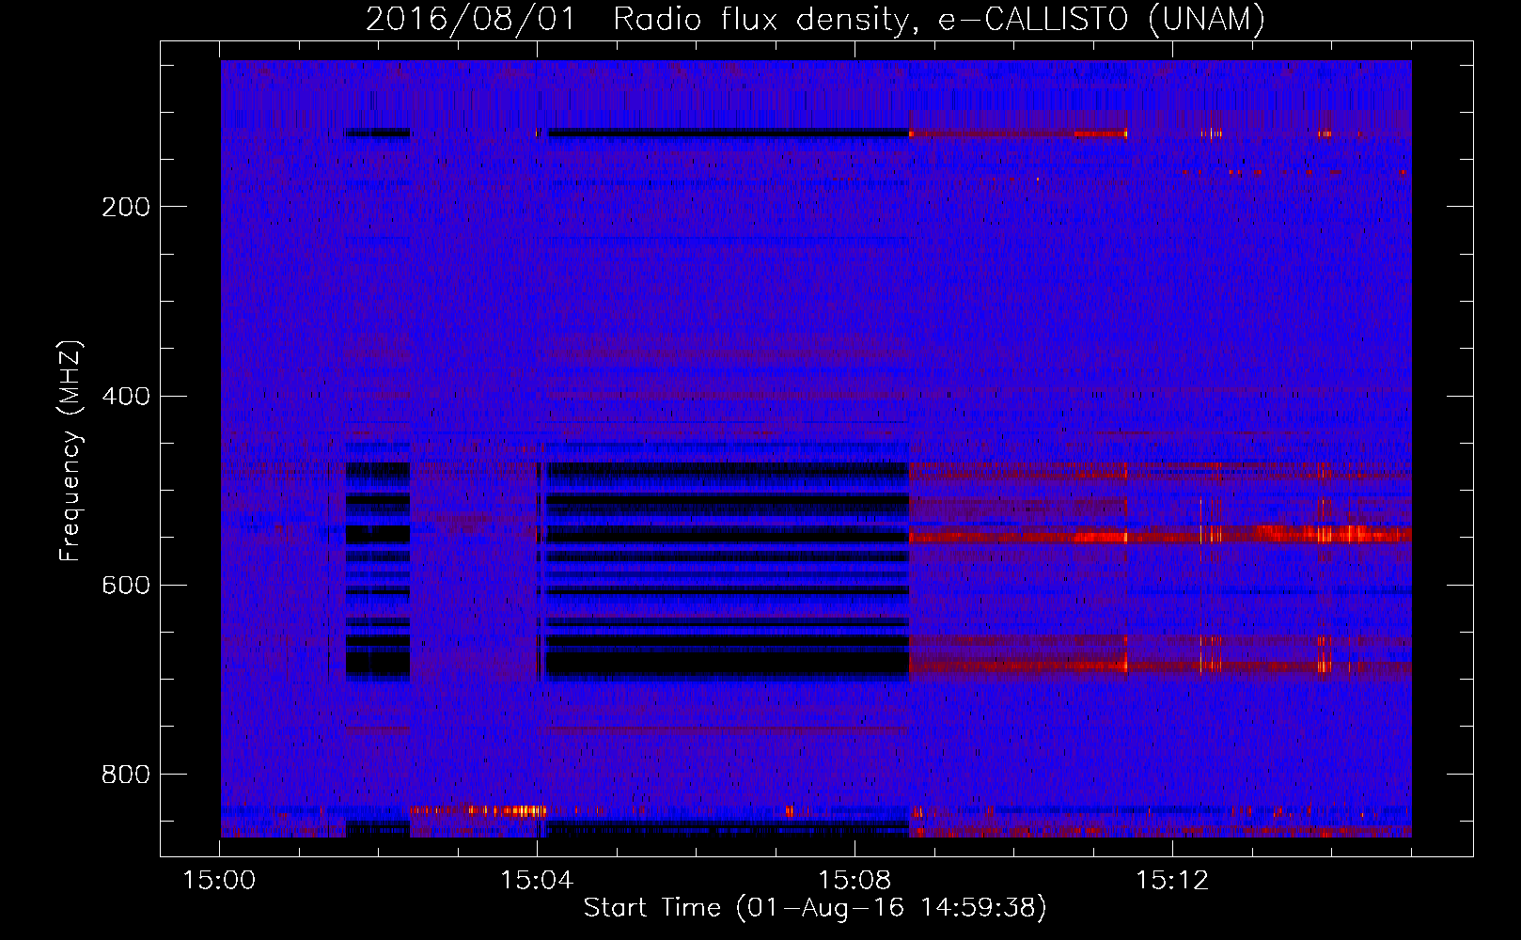Click the plot title '2016/08/01 Radio flux density'
The width and height of the screenshot is (1521, 940).
click(x=816, y=19)
